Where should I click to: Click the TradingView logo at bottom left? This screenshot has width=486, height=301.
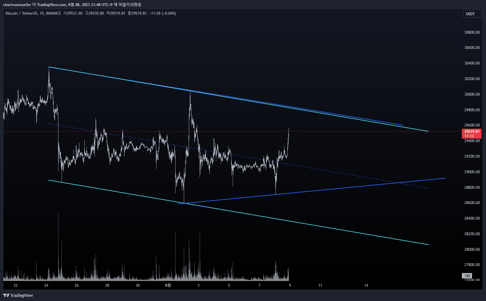pos(18,295)
